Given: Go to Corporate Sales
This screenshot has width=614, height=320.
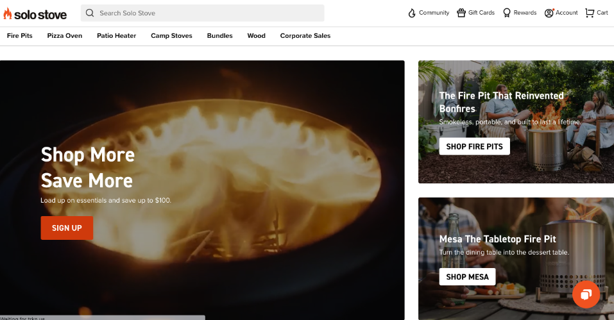Looking at the screenshot, I should click(x=305, y=36).
